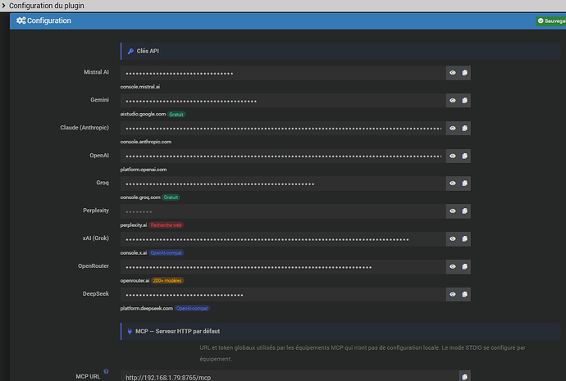
Task: Click the OpenAI-compat badge under xAI
Action: click(166, 252)
